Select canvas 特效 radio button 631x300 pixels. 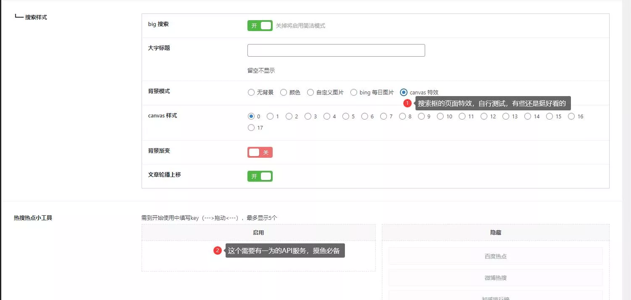[x=404, y=92]
